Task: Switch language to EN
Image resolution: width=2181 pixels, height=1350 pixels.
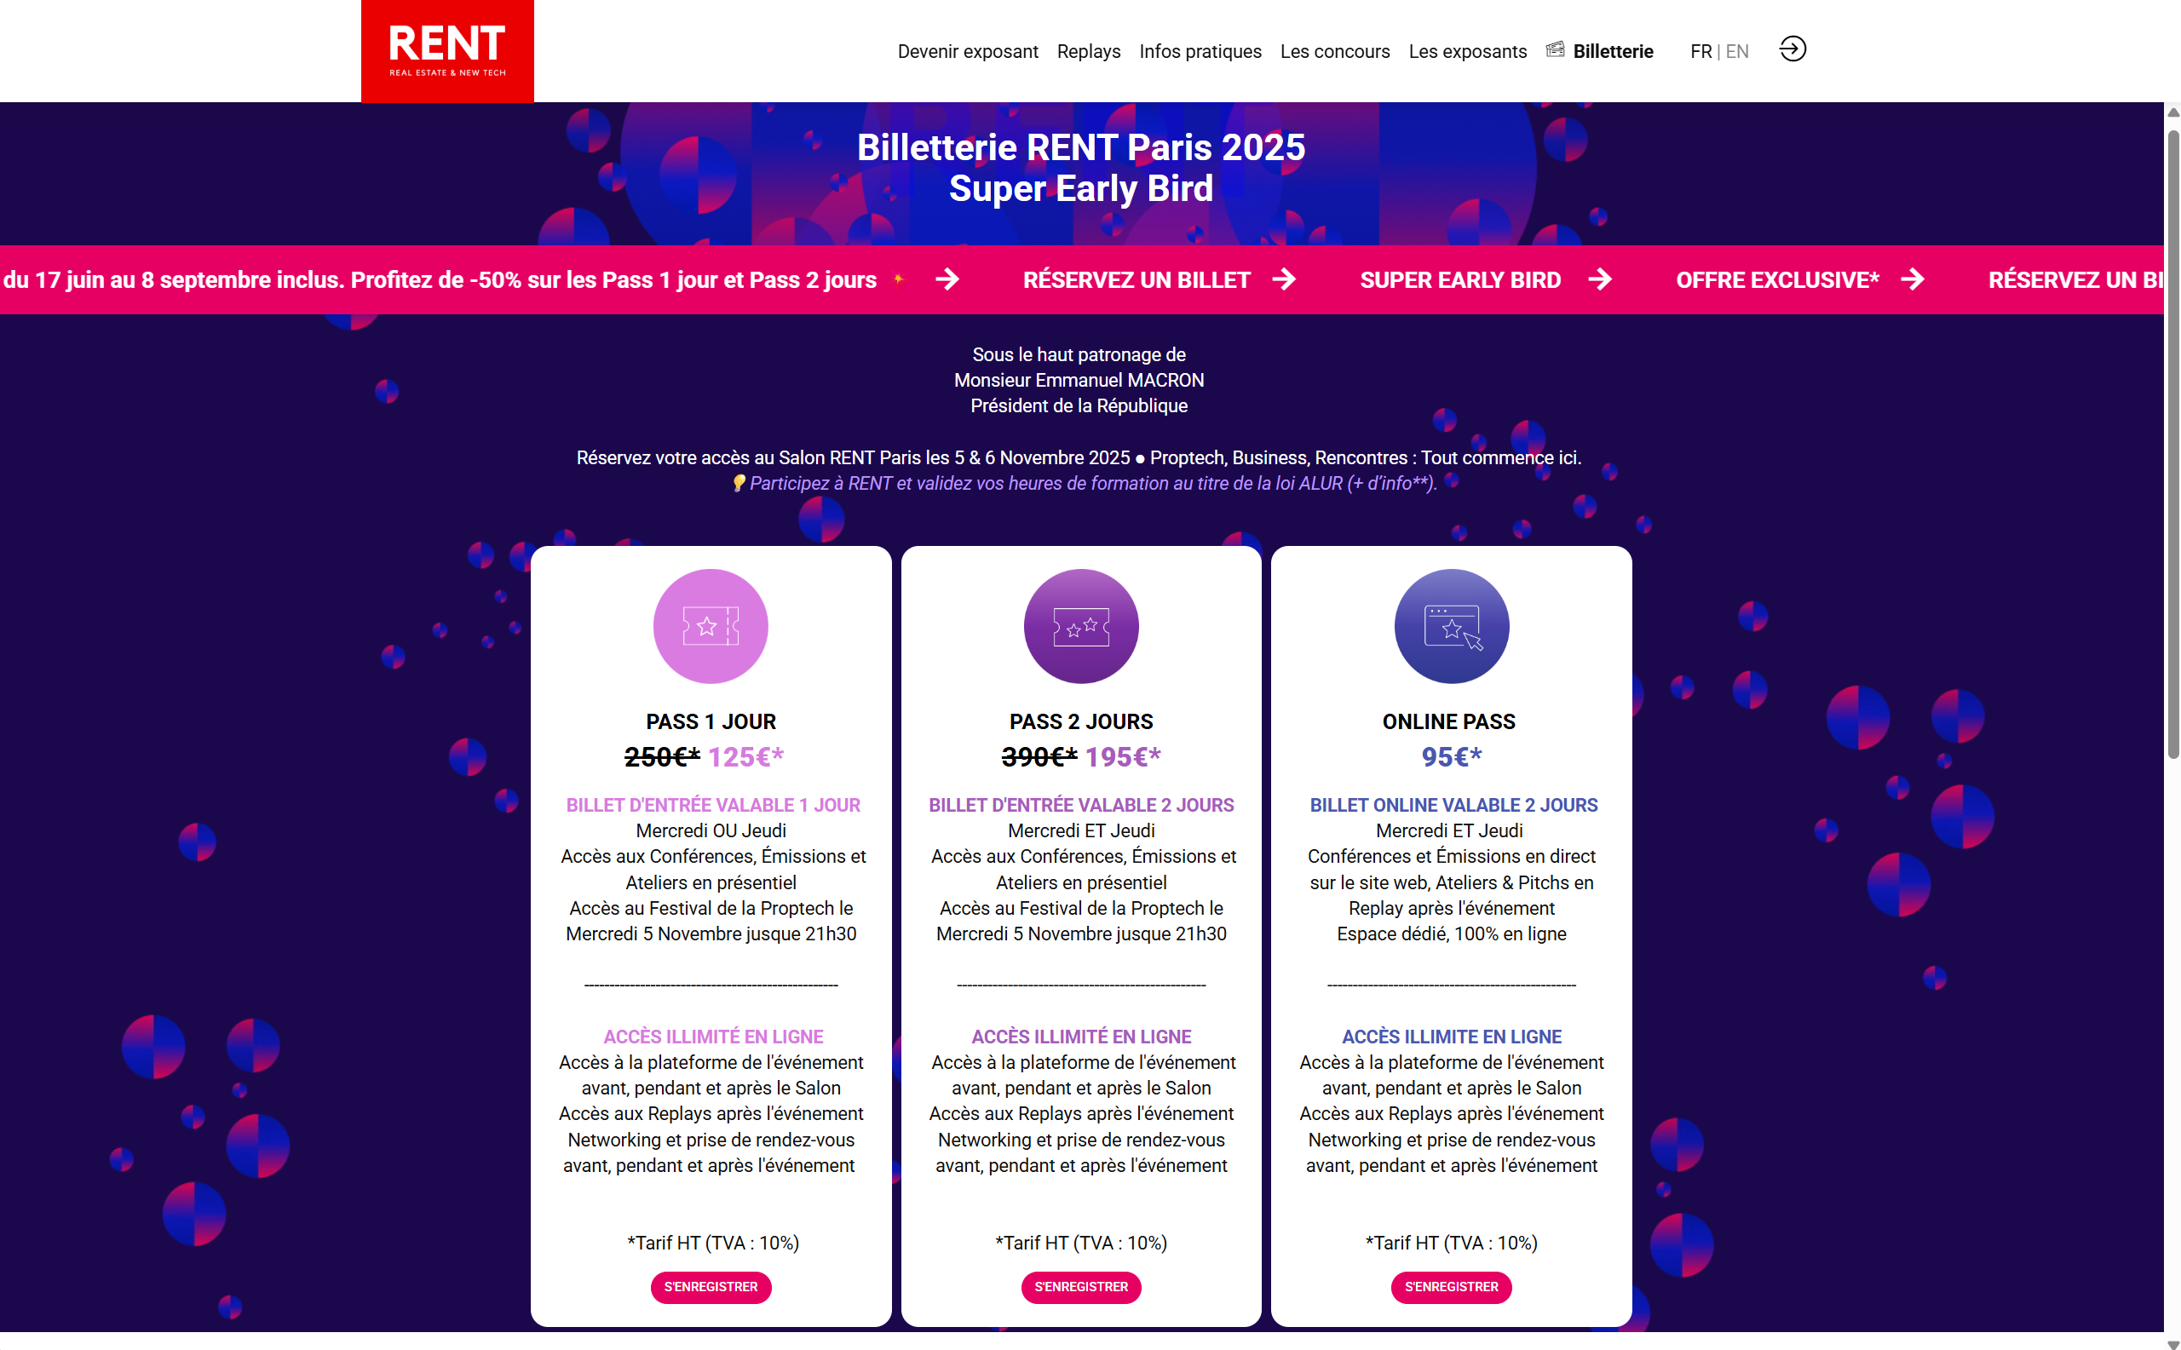Action: (x=1737, y=52)
